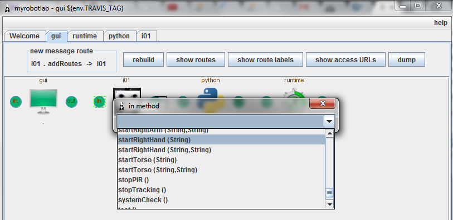Click the gui service "in" port circle
The width and height of the screenshot is (453, 220).
16,102
